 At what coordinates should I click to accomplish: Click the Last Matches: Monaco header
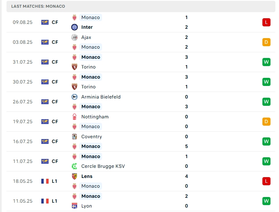(x=38, y=6)
